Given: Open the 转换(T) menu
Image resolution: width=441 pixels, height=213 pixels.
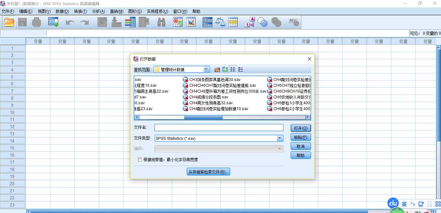Looking at the screenshot, I should coord(81,11).
